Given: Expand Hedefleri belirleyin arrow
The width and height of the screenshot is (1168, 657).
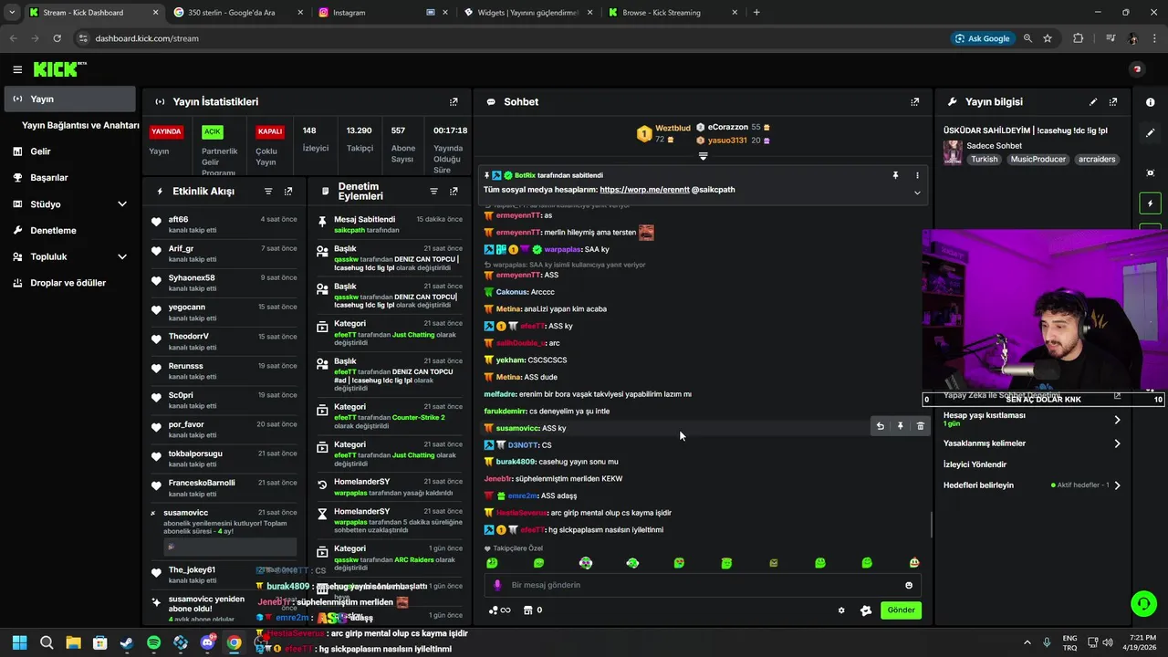Looking at the screenshot, I should click(x=1117, y=485).
